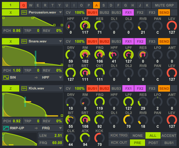
Task: Toggle SEND on the Snare channel
Action: pos(164,41)
